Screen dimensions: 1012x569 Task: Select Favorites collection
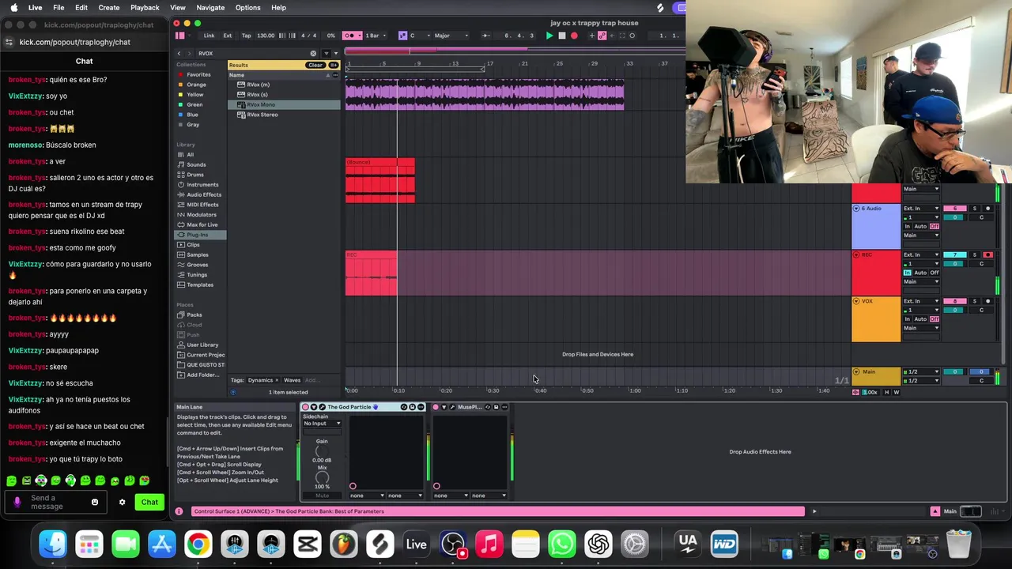(x=198, y=74)
